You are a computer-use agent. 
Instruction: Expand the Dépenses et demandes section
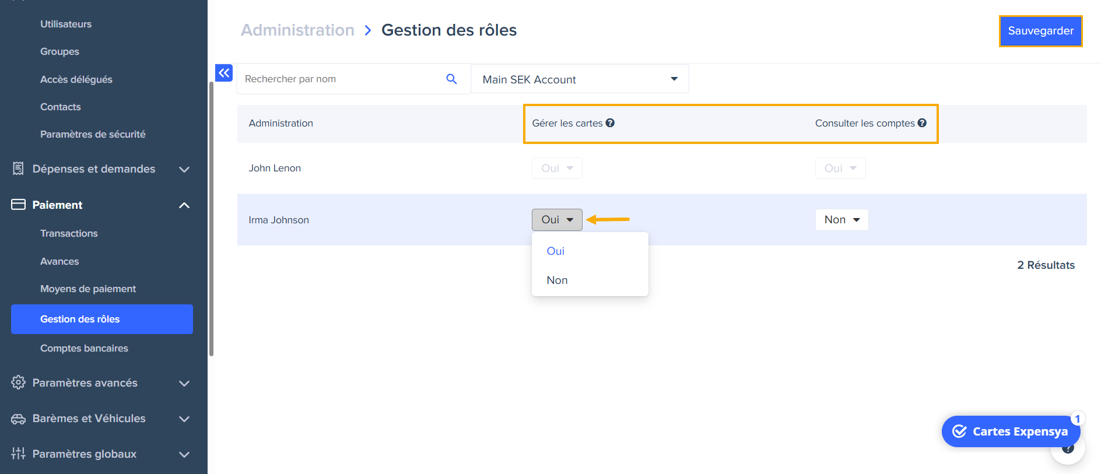pos(184,169)
